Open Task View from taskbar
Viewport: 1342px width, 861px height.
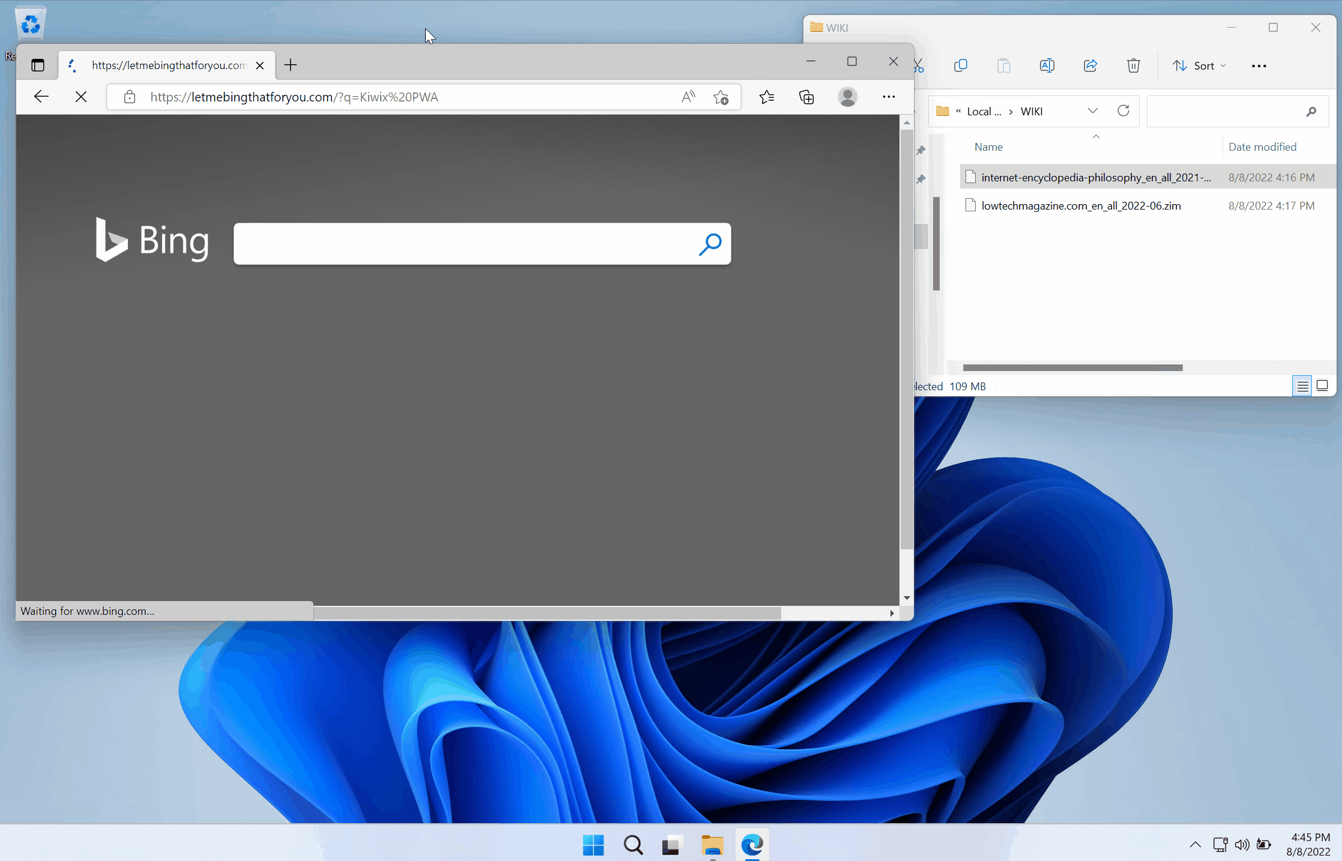click(673, 845)
